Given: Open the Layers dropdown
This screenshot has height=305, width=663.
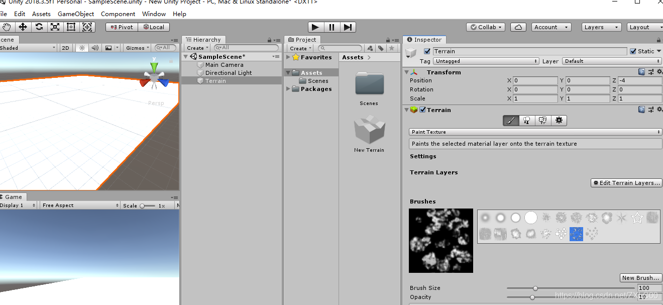Looking at the screenshot, I should (x=601, y=27).
